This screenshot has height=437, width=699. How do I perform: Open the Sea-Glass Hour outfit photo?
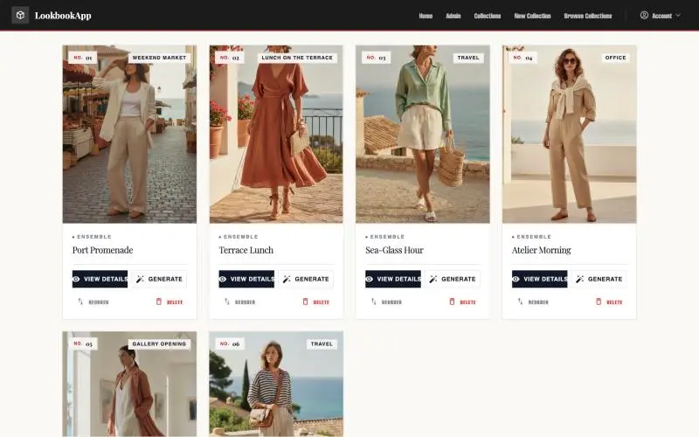coord(423,134)
